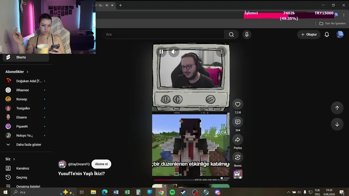
Task: Click the Paylaş share icon
Action: pos(238,140)
